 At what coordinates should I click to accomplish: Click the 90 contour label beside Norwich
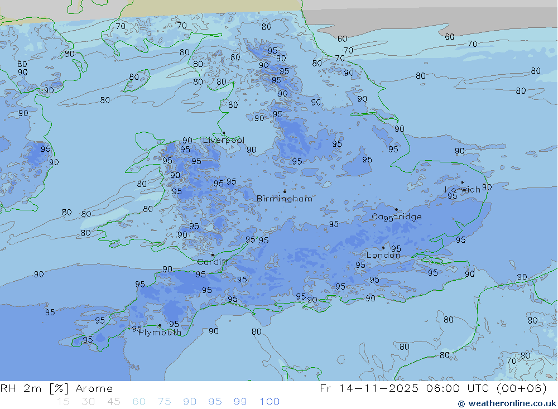(487, 187)
